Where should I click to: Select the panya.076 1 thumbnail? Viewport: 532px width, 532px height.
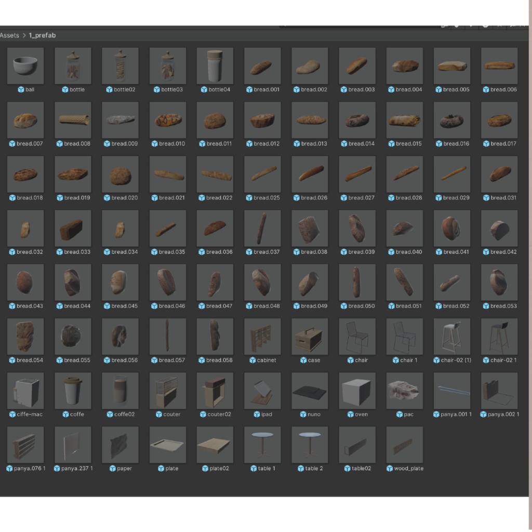pos(25,444)
